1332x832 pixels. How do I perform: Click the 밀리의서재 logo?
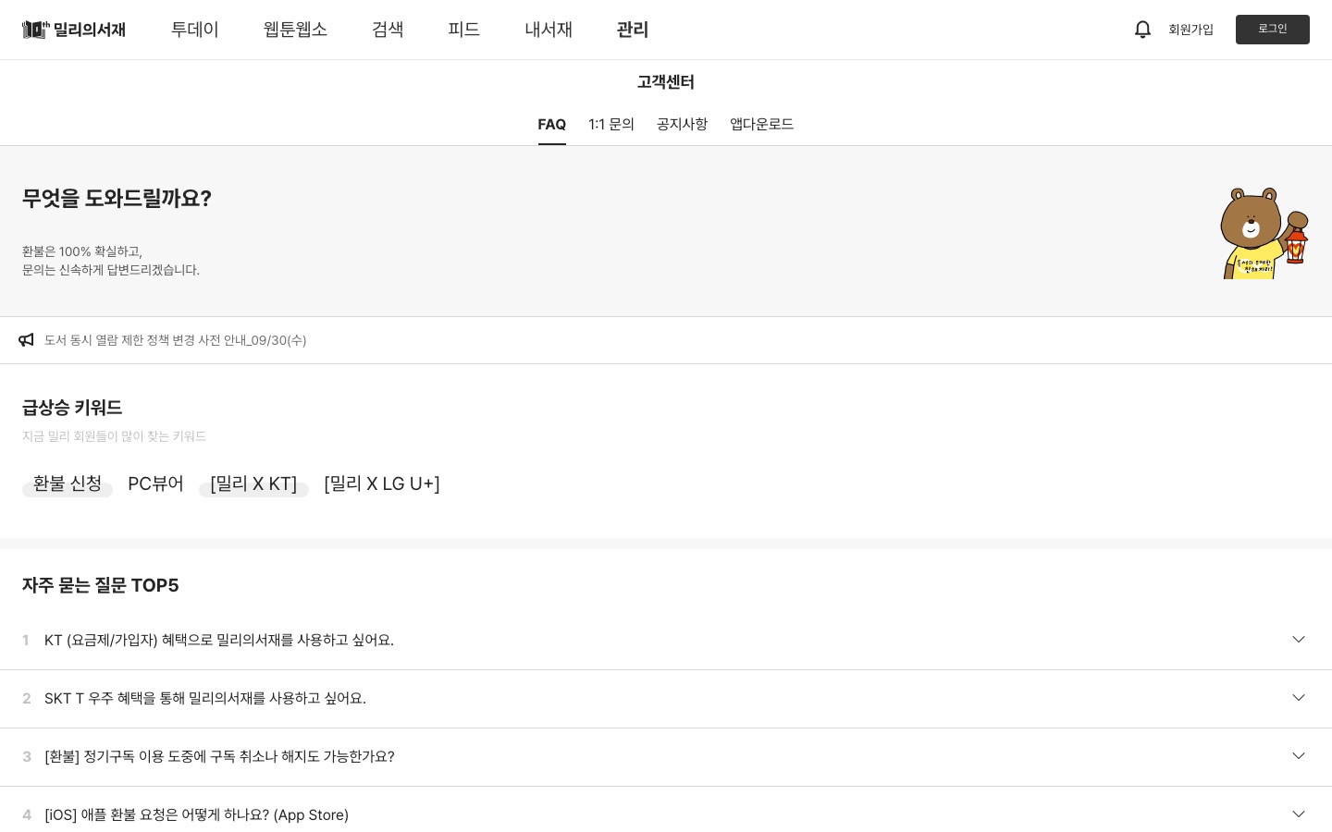point(74,30)
